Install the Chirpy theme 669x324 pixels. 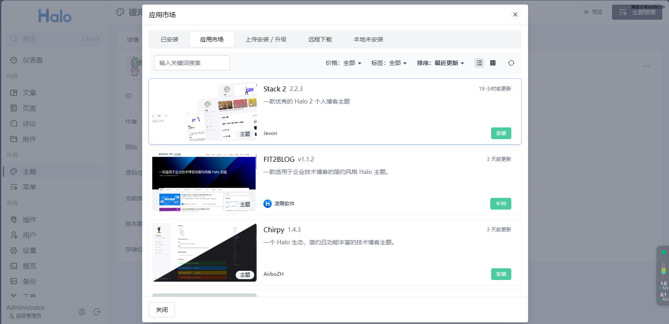(501, 274)
